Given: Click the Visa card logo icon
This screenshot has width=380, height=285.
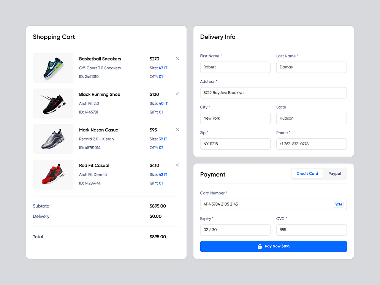Looking at the screenshot, I should click(x=338, y=204).
